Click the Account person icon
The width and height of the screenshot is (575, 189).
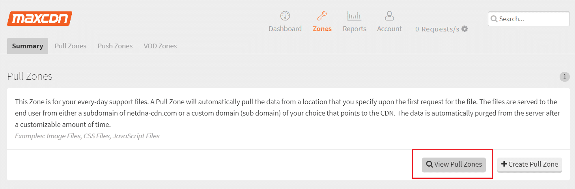(x=389, y=16)
